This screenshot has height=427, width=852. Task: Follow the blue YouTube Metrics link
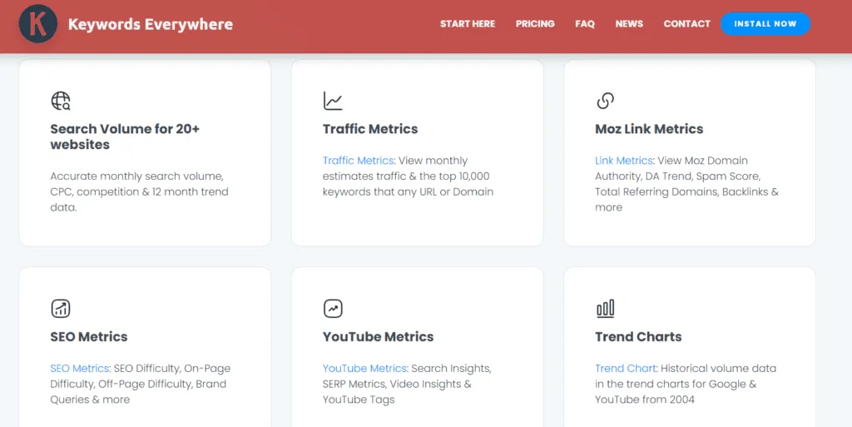(x=364, y=369)
